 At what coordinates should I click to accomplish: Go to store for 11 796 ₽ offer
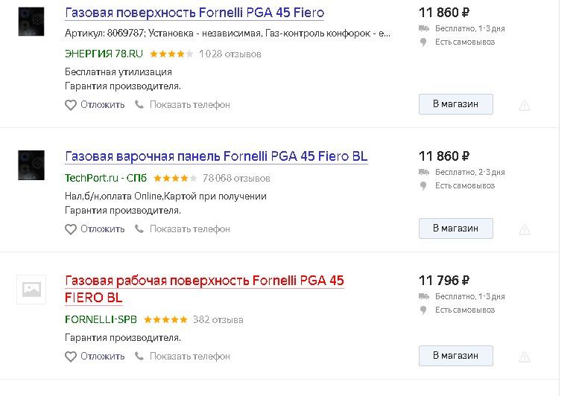pyautogui.click(x=455, y=356)
